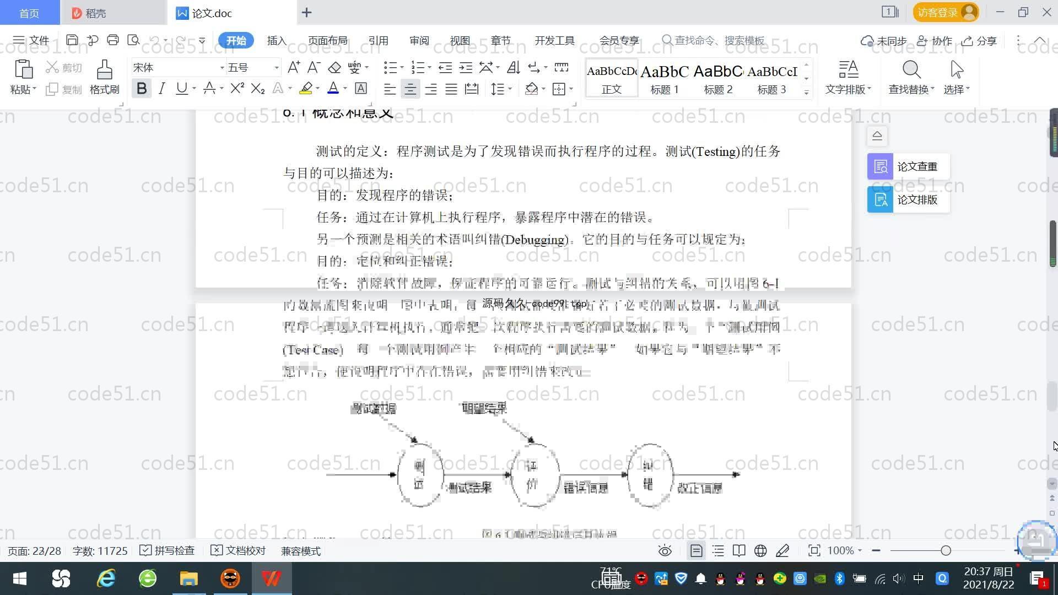1058x595 pixels.
Task: Toggle document proofreading in status bar
Action: (x=239, y=551)
